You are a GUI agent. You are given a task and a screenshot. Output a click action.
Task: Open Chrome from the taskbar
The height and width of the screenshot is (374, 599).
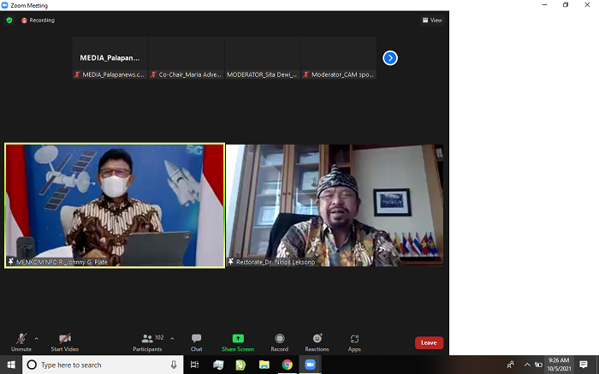(x=288, y=365)
